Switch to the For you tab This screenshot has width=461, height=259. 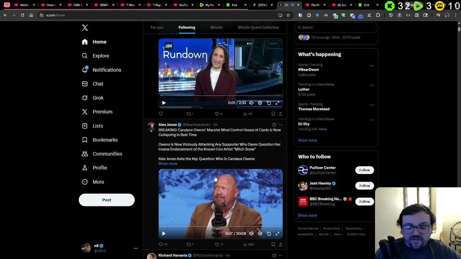coord(157,27)
